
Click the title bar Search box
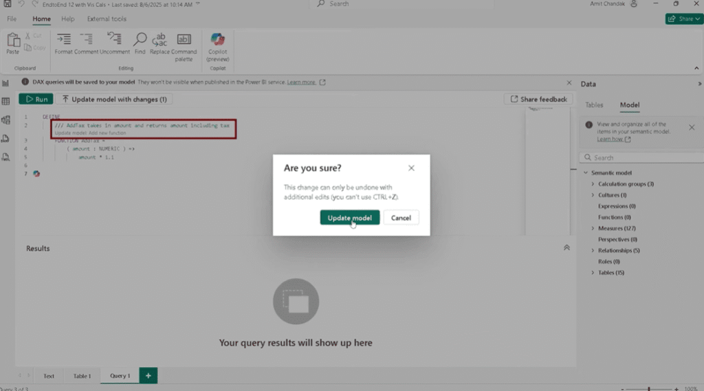point(401,4)
